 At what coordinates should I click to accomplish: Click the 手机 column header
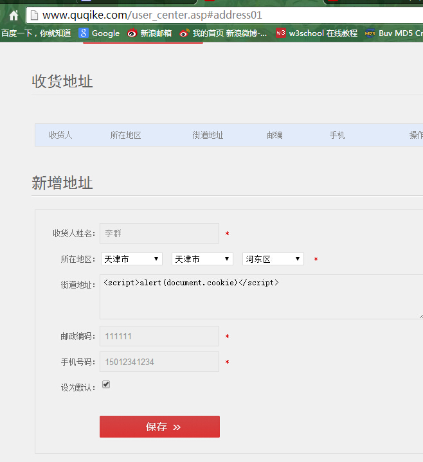click(x=337, y=135)
